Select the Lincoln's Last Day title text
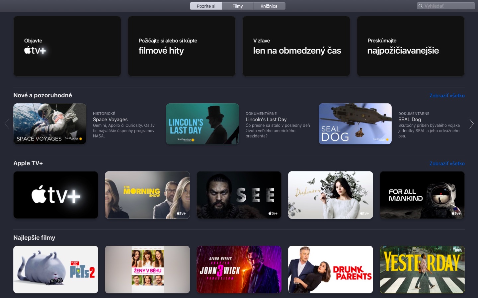 point(266,120)
